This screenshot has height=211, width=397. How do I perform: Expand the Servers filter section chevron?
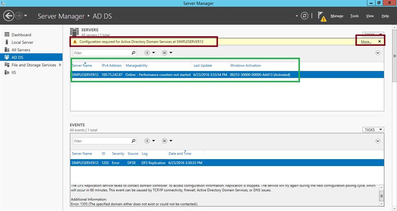tap(378, 53)
